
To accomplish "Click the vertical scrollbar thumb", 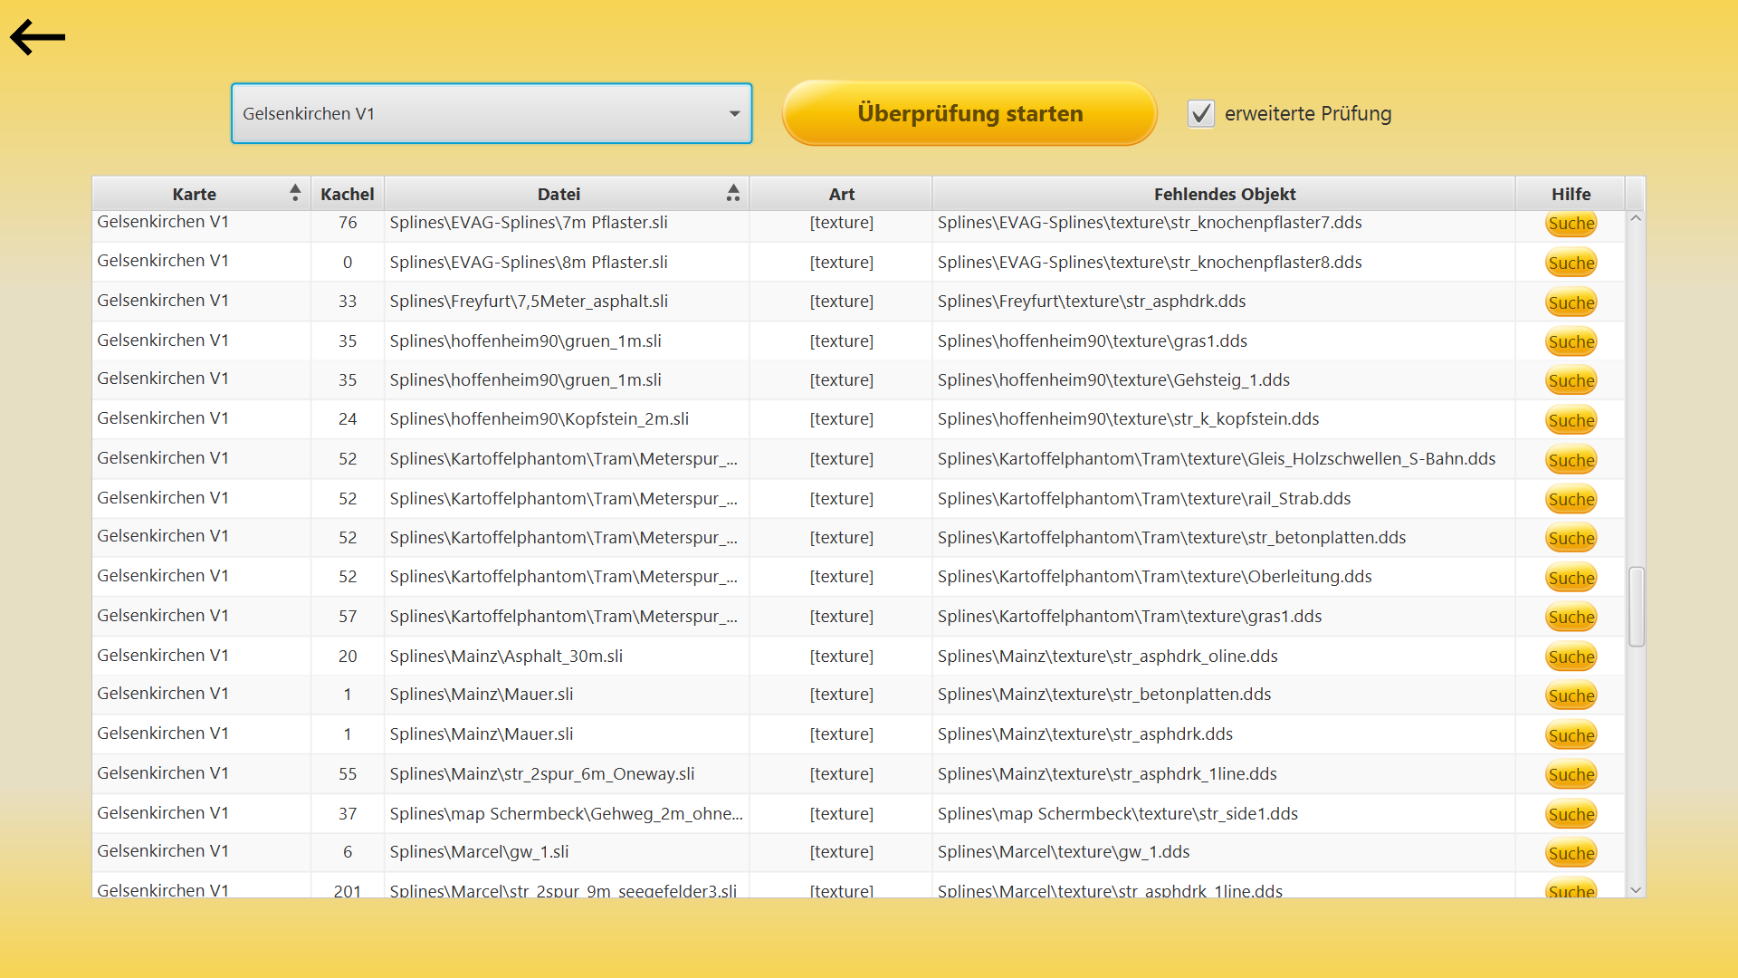I will [x=1636, y=607].
